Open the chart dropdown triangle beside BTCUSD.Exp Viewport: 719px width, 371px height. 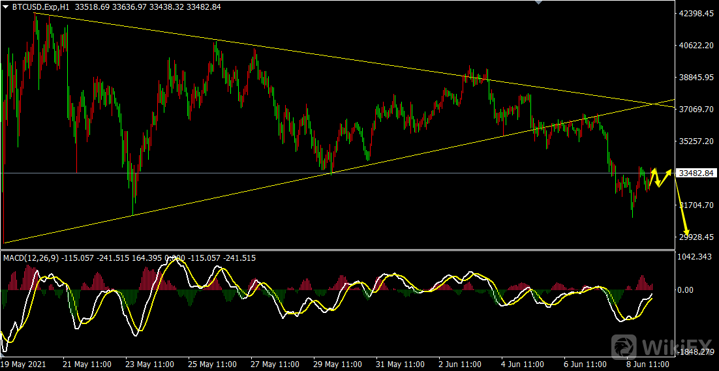click(x=6, y=6)
